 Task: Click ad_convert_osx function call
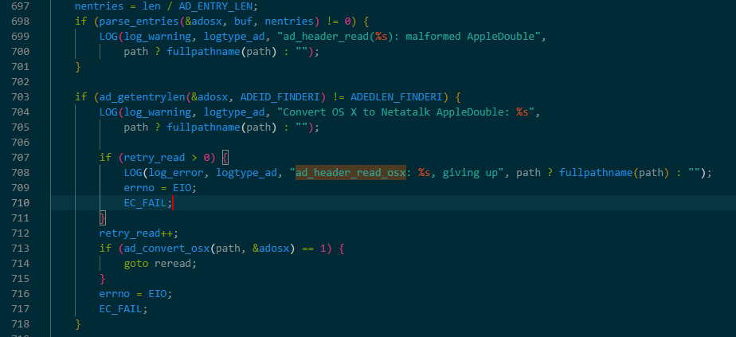pyautogui.click(x=166, y=249)
